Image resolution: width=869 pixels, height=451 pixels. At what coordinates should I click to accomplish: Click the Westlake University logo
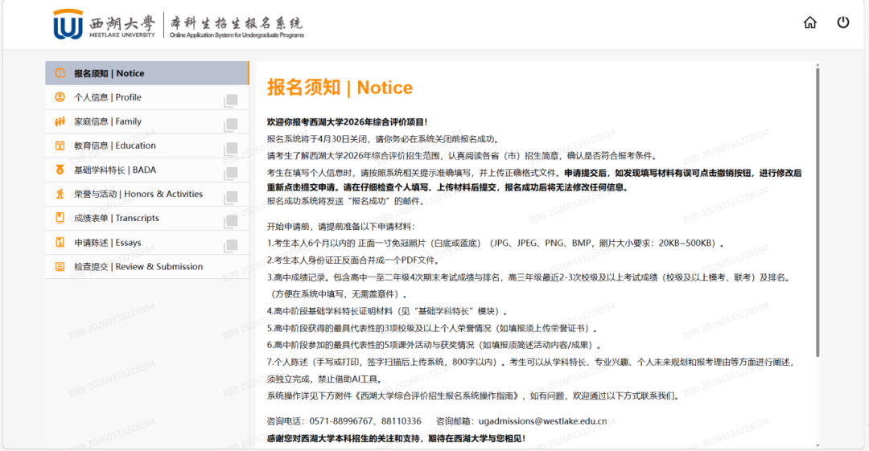pos(68,25)
